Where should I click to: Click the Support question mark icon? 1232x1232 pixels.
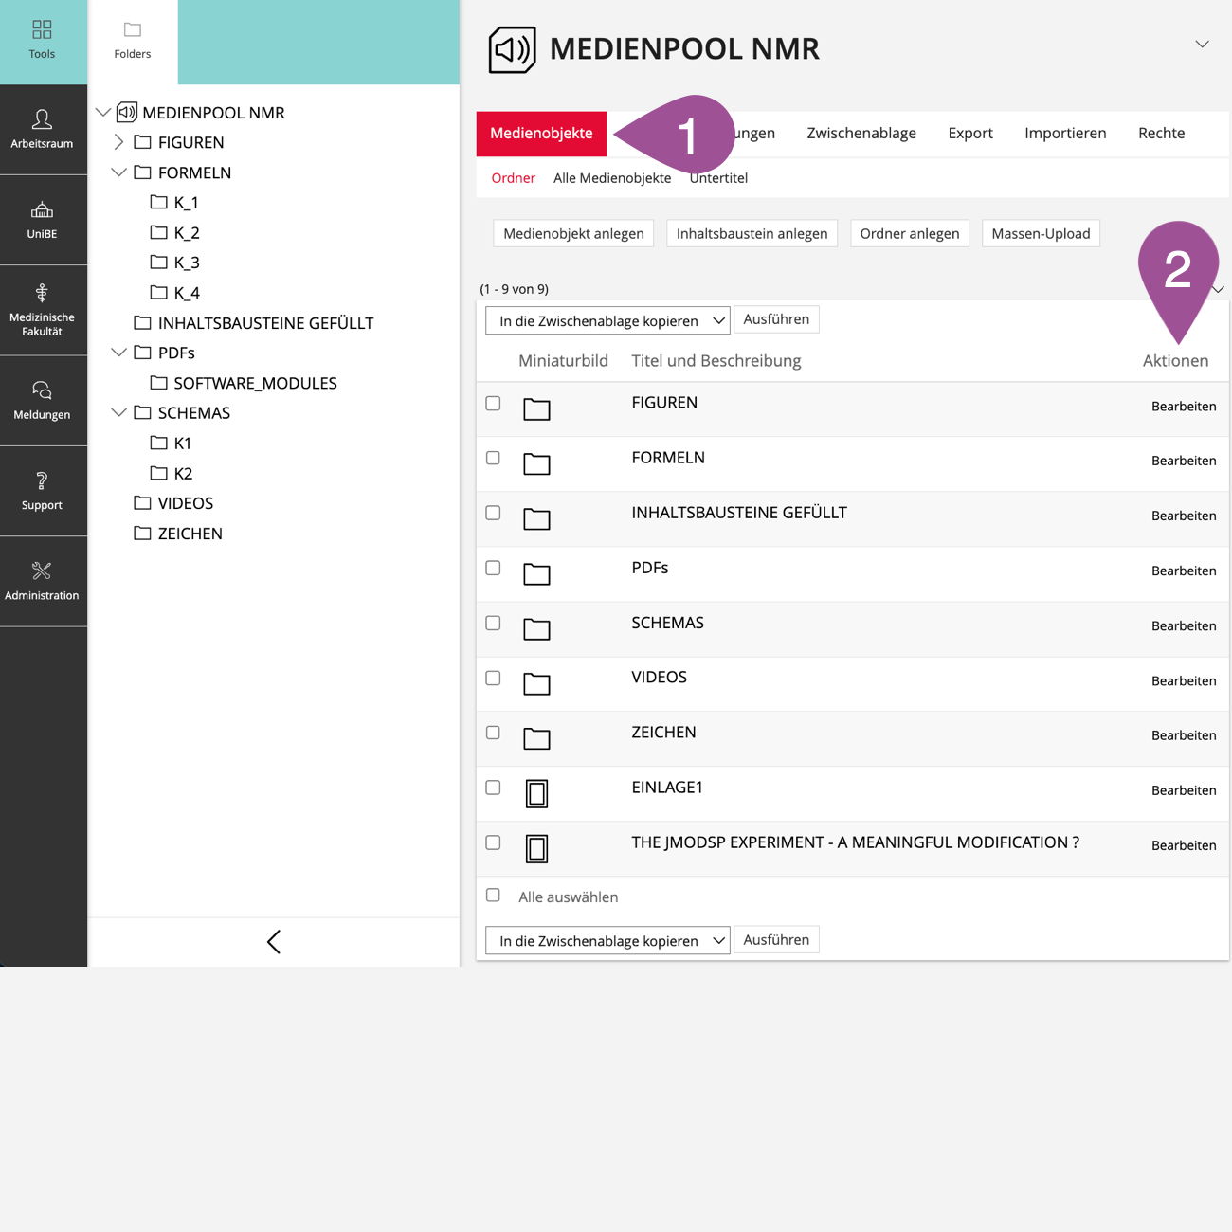click(x=42, y=481)
